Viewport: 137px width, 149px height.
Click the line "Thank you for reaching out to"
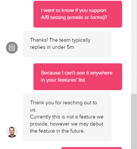63,103
